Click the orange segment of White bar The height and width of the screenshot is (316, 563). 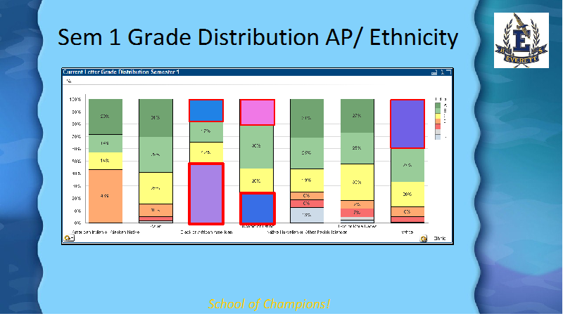(x=407, y=212)
